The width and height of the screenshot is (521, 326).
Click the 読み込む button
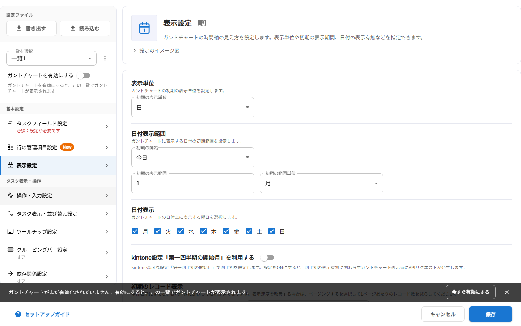[85, 28]
